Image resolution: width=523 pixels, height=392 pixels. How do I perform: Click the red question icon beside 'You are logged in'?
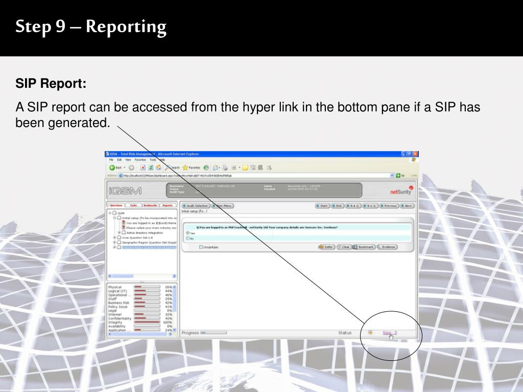124,223
